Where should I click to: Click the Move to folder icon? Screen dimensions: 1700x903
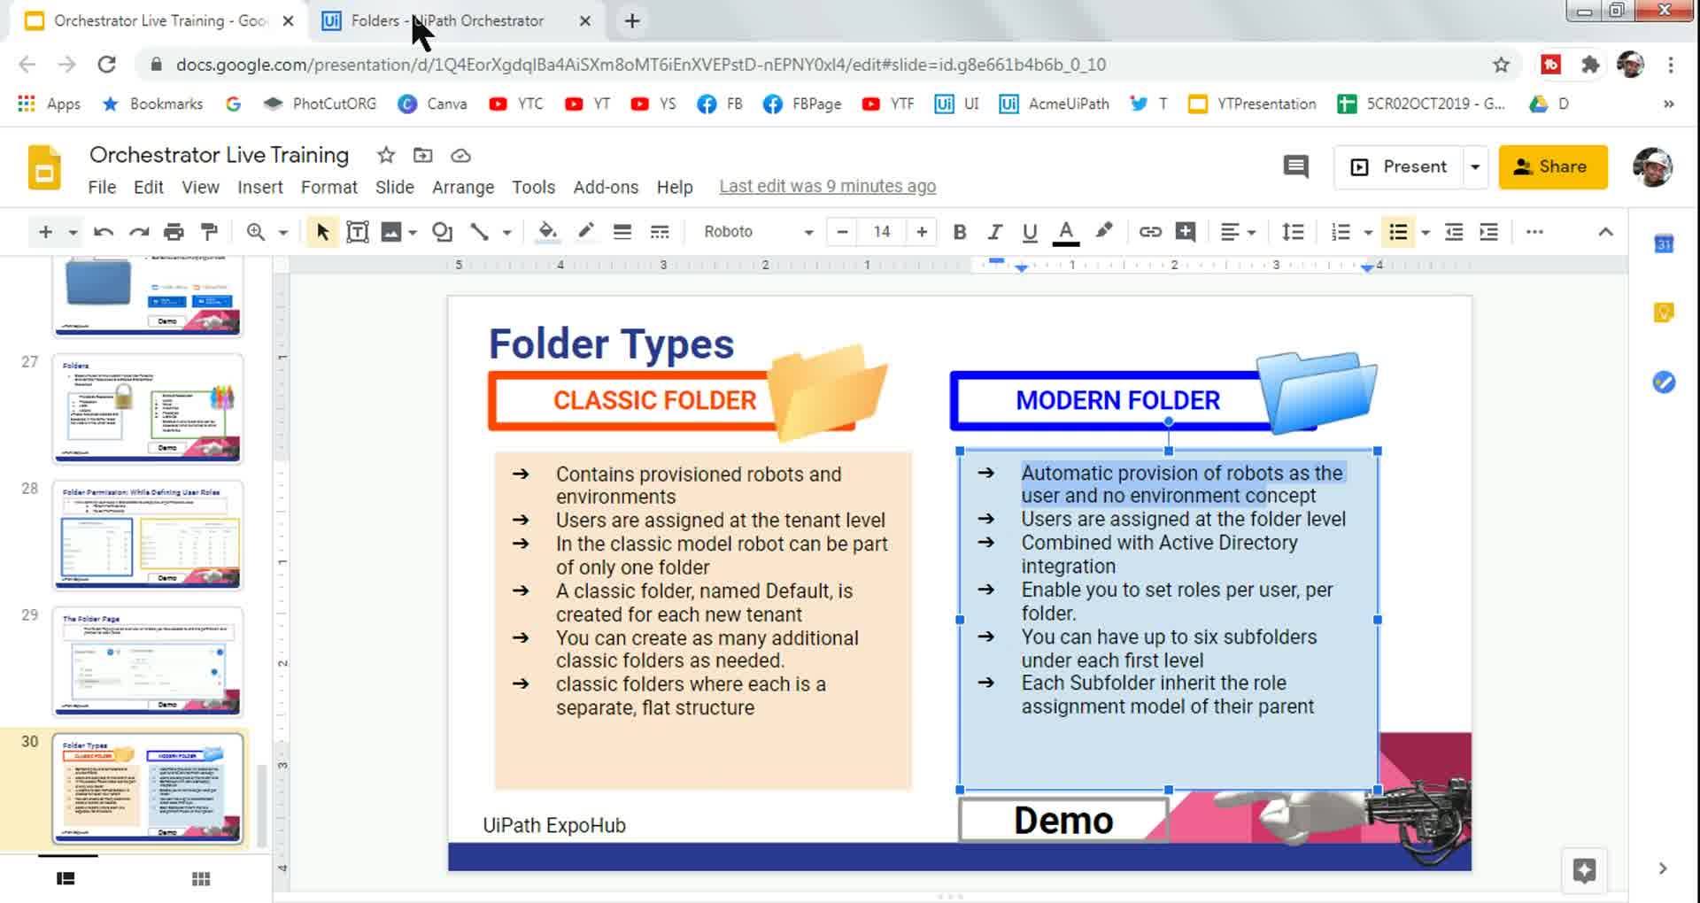pos(423,156)
